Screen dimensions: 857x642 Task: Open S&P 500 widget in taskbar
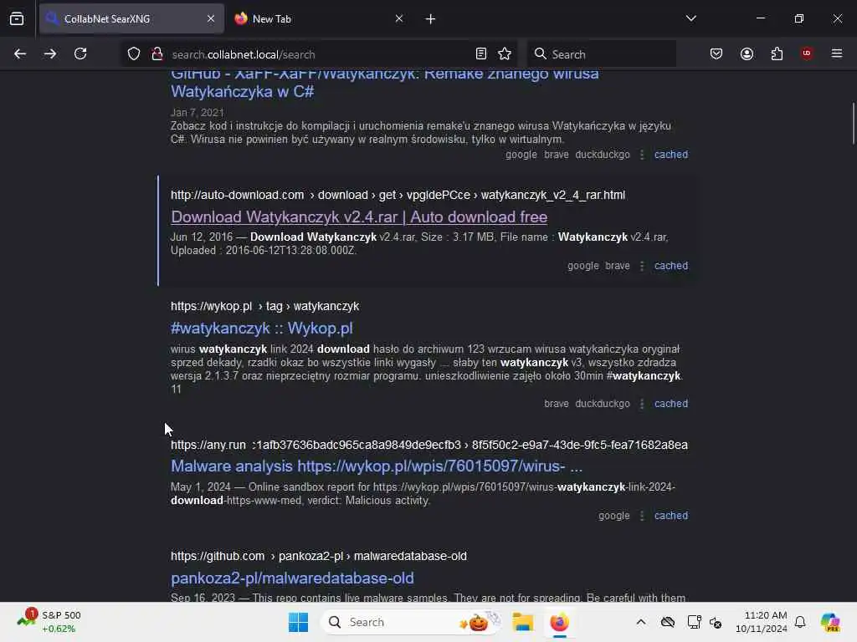pyautogui.click(x=49, y=622)
